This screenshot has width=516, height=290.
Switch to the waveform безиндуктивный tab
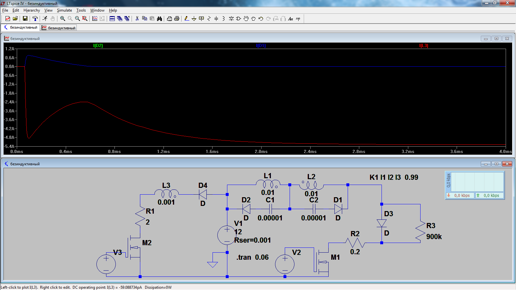point(58,28)
